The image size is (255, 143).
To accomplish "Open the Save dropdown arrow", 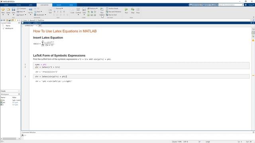I will click(13, 15).
